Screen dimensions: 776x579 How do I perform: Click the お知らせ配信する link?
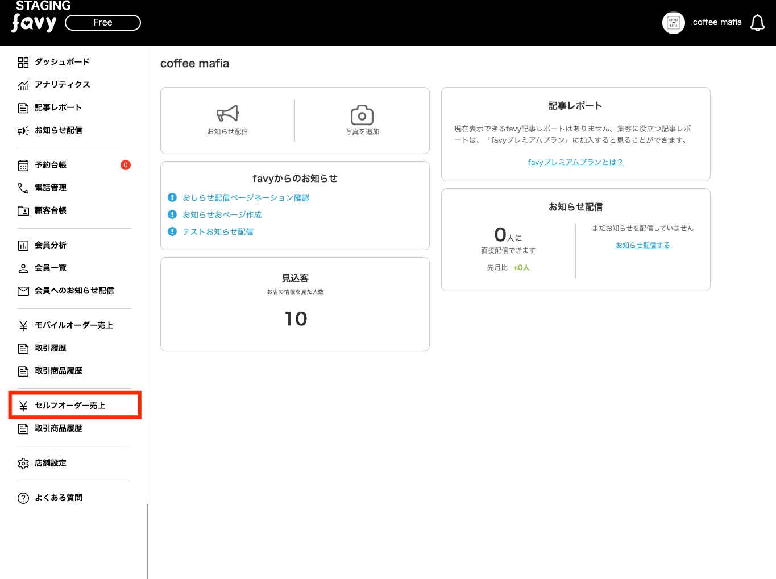tap(643, 245)
